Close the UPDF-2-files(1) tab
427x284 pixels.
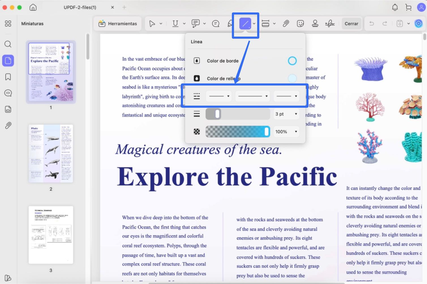click(x=113, y=7)
